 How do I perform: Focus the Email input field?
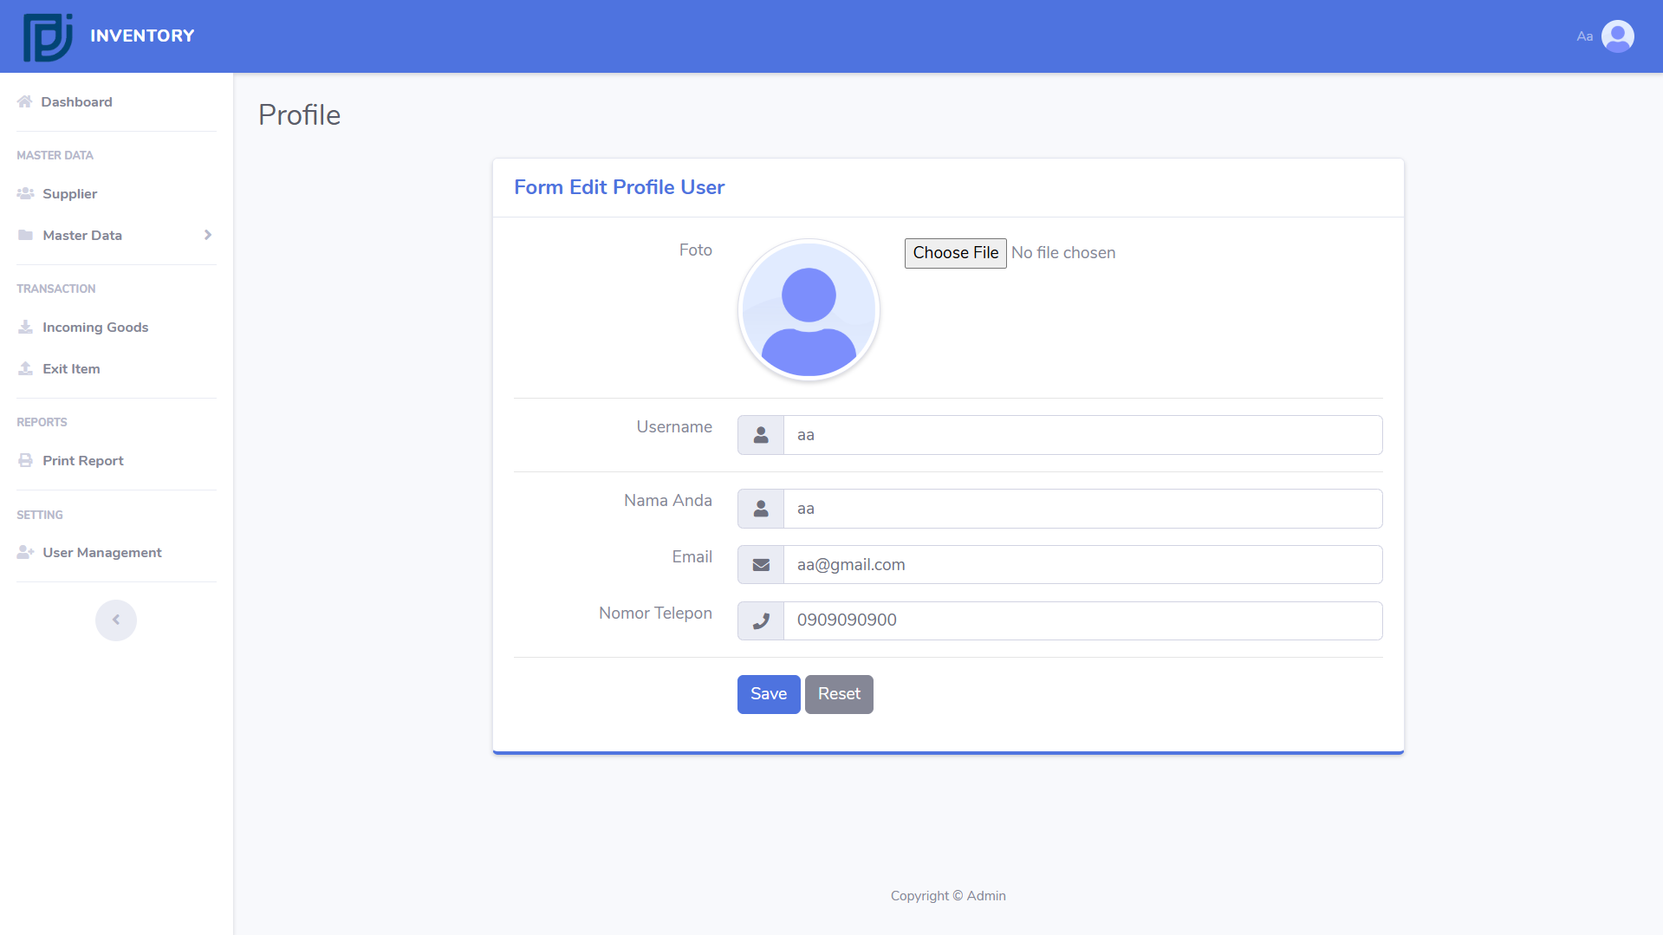1082,565
